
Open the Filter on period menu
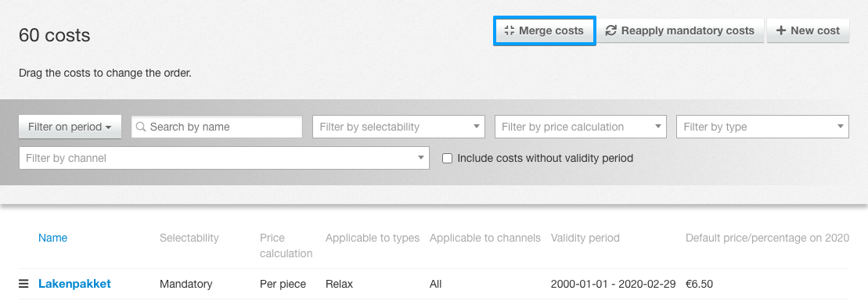[x=70, y=127]
